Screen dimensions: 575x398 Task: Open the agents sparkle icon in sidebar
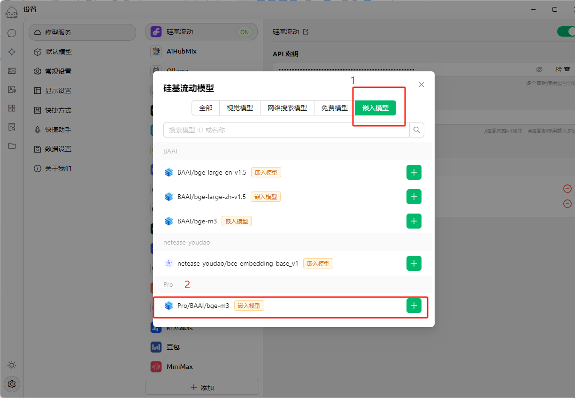coord(12,52)
